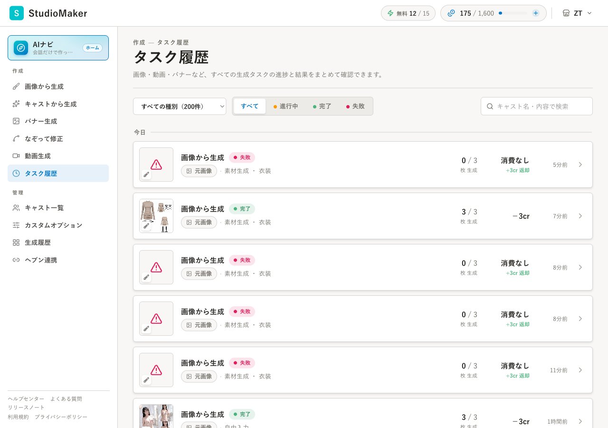This screenshot has width=608, height=428.
Task: Select the 進行中 filter tab
Action: [285, 106]
